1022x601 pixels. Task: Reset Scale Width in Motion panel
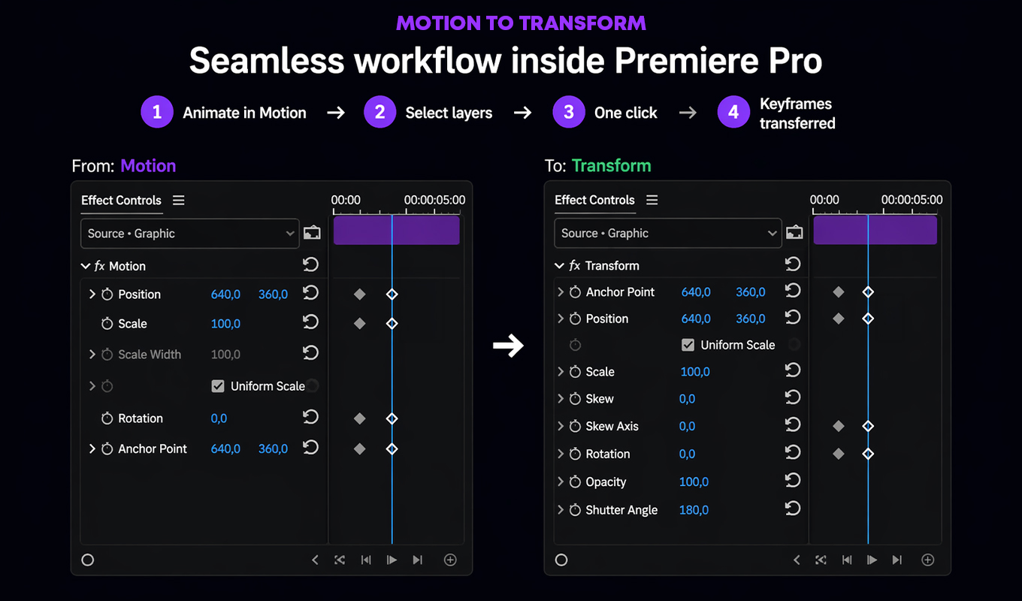click(310, 353)
